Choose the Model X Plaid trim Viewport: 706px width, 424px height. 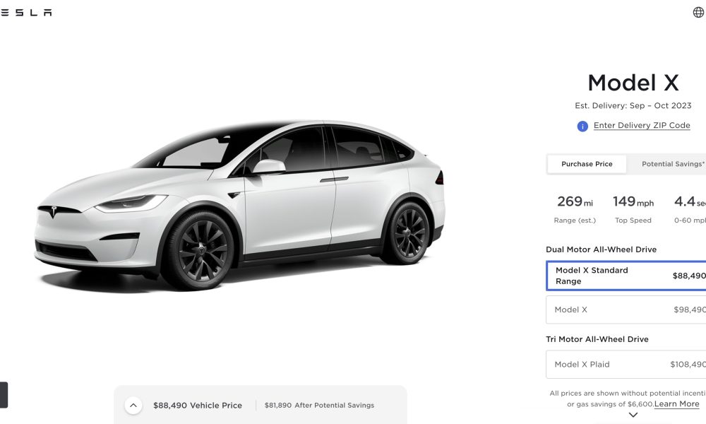click(x=626, y=364)
